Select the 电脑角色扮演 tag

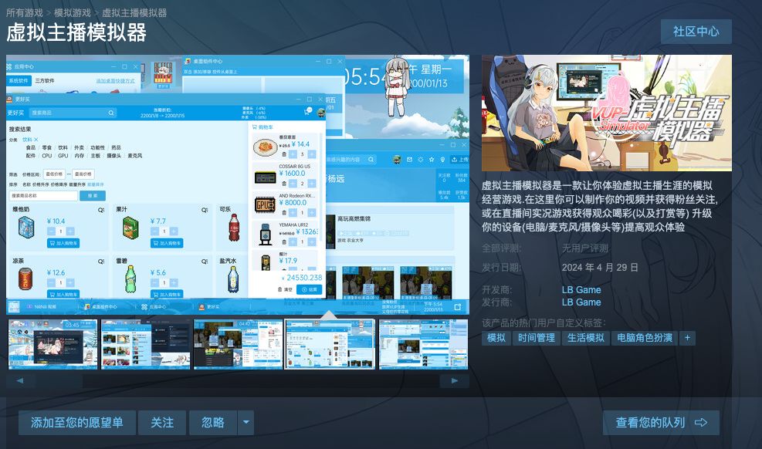coord(645,338)
